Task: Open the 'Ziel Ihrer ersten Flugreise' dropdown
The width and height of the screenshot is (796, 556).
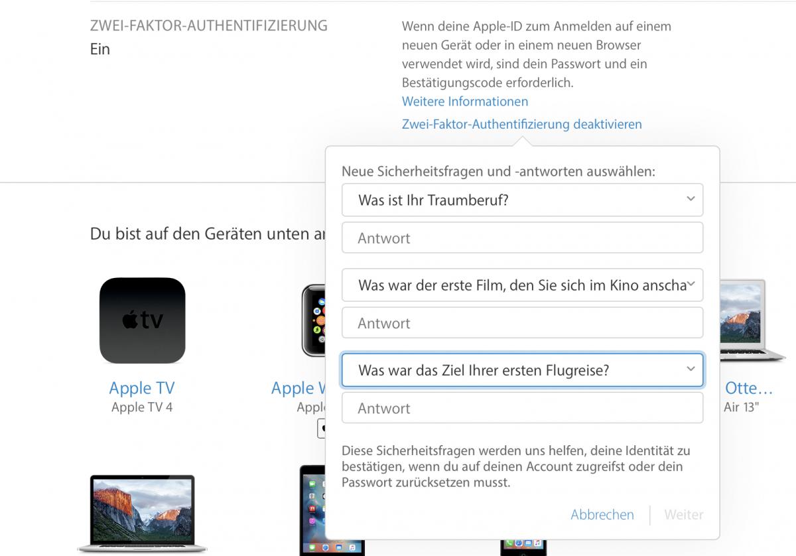Action: point(522,370)
